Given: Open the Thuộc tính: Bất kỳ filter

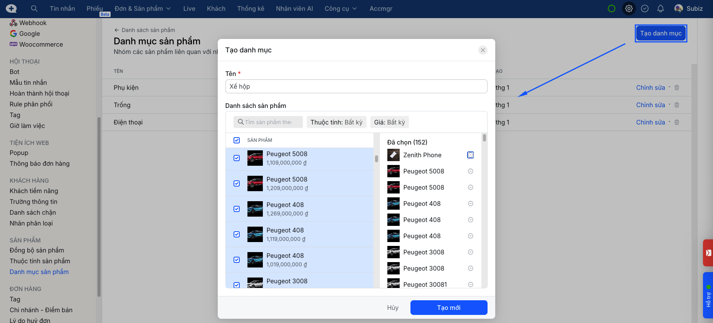Looking at the screenshot, I should 336,122.
